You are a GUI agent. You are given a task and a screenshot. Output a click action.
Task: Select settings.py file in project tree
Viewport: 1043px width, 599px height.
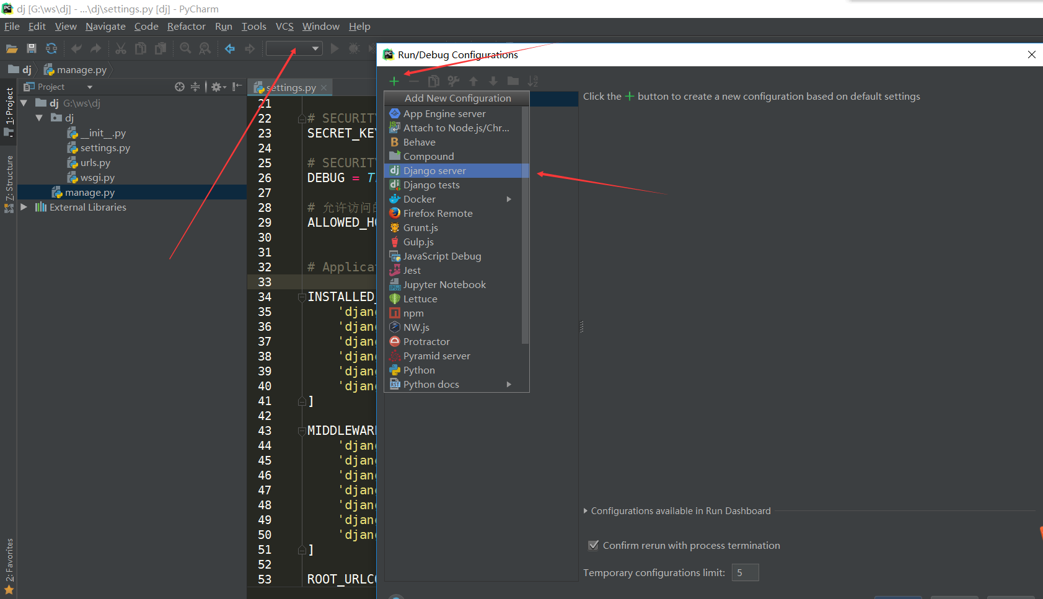pyautogui.click(x=105, y=147)
